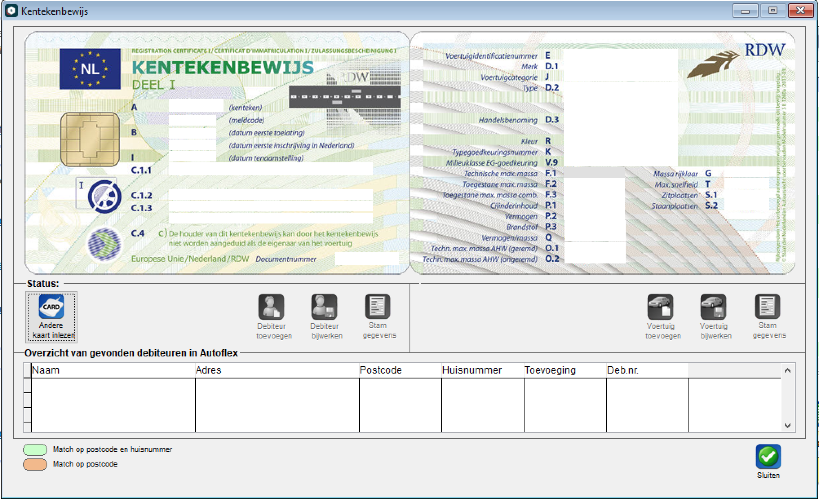Select the Huisnummer column header
The width and height of the screenshot is (819, 500).
point(483,370)
